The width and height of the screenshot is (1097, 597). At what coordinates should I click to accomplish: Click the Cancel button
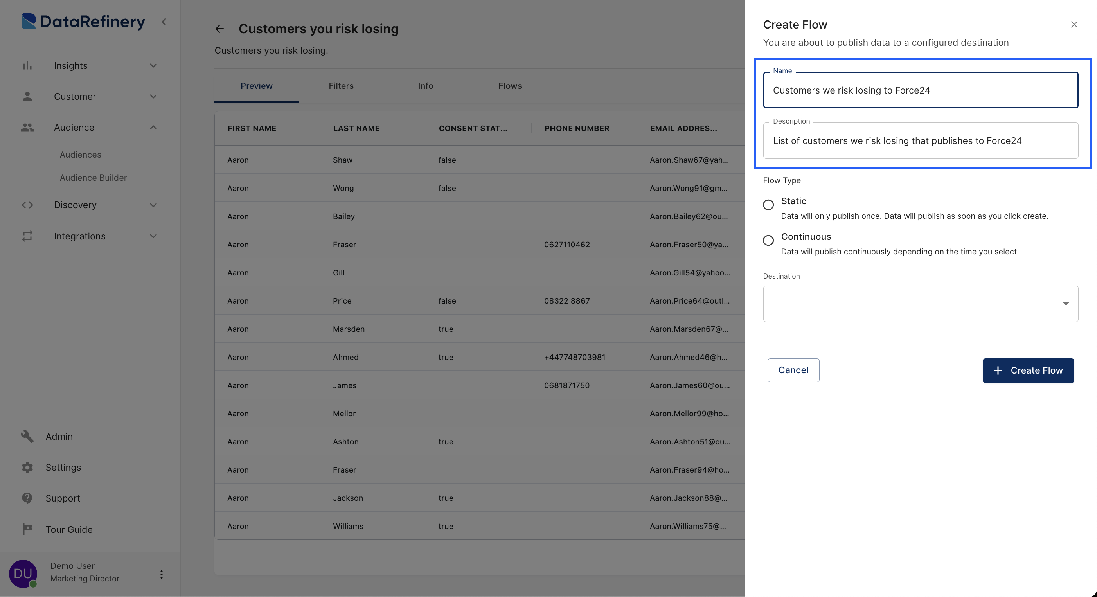pyautogui.click(x=793, y=370)
